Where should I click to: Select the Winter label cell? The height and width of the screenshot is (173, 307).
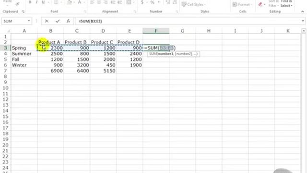coord(24,65)
